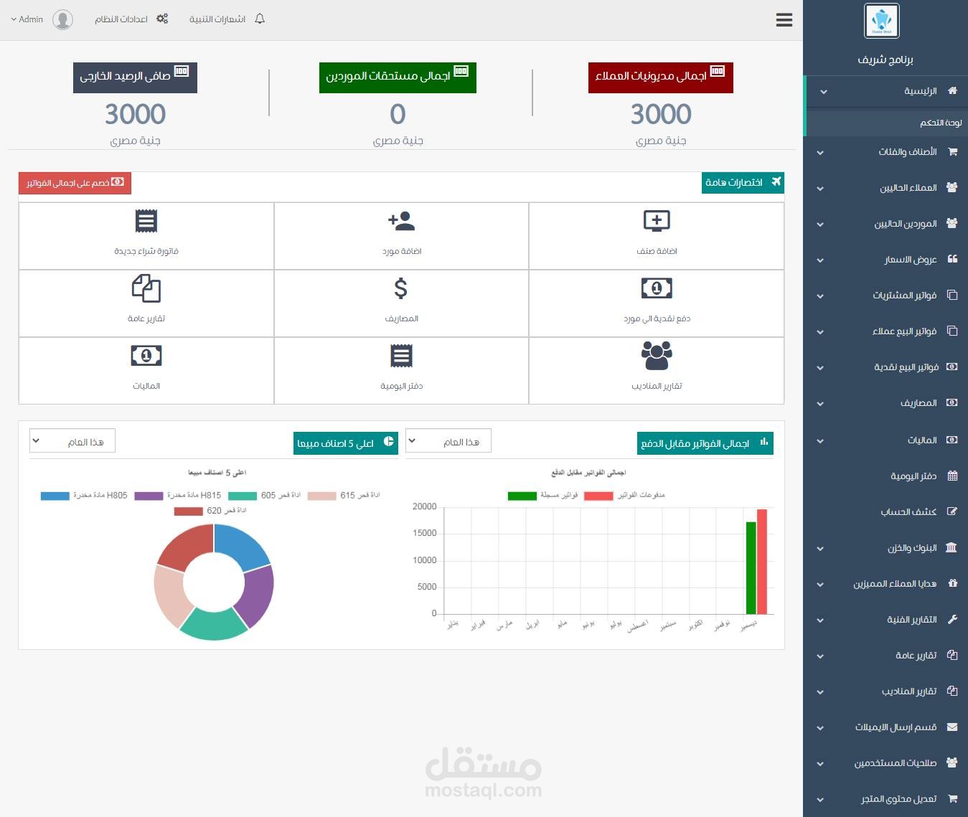Click the red December bar in chart
Viewport: 968px width, 817px height.
point(762,562)
